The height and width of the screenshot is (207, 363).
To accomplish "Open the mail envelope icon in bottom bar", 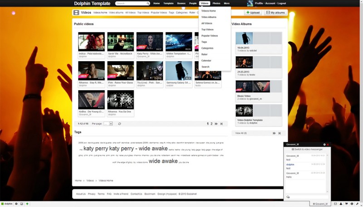I will coord(335,204).
